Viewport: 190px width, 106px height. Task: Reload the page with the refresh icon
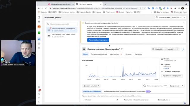click(46, 9)
